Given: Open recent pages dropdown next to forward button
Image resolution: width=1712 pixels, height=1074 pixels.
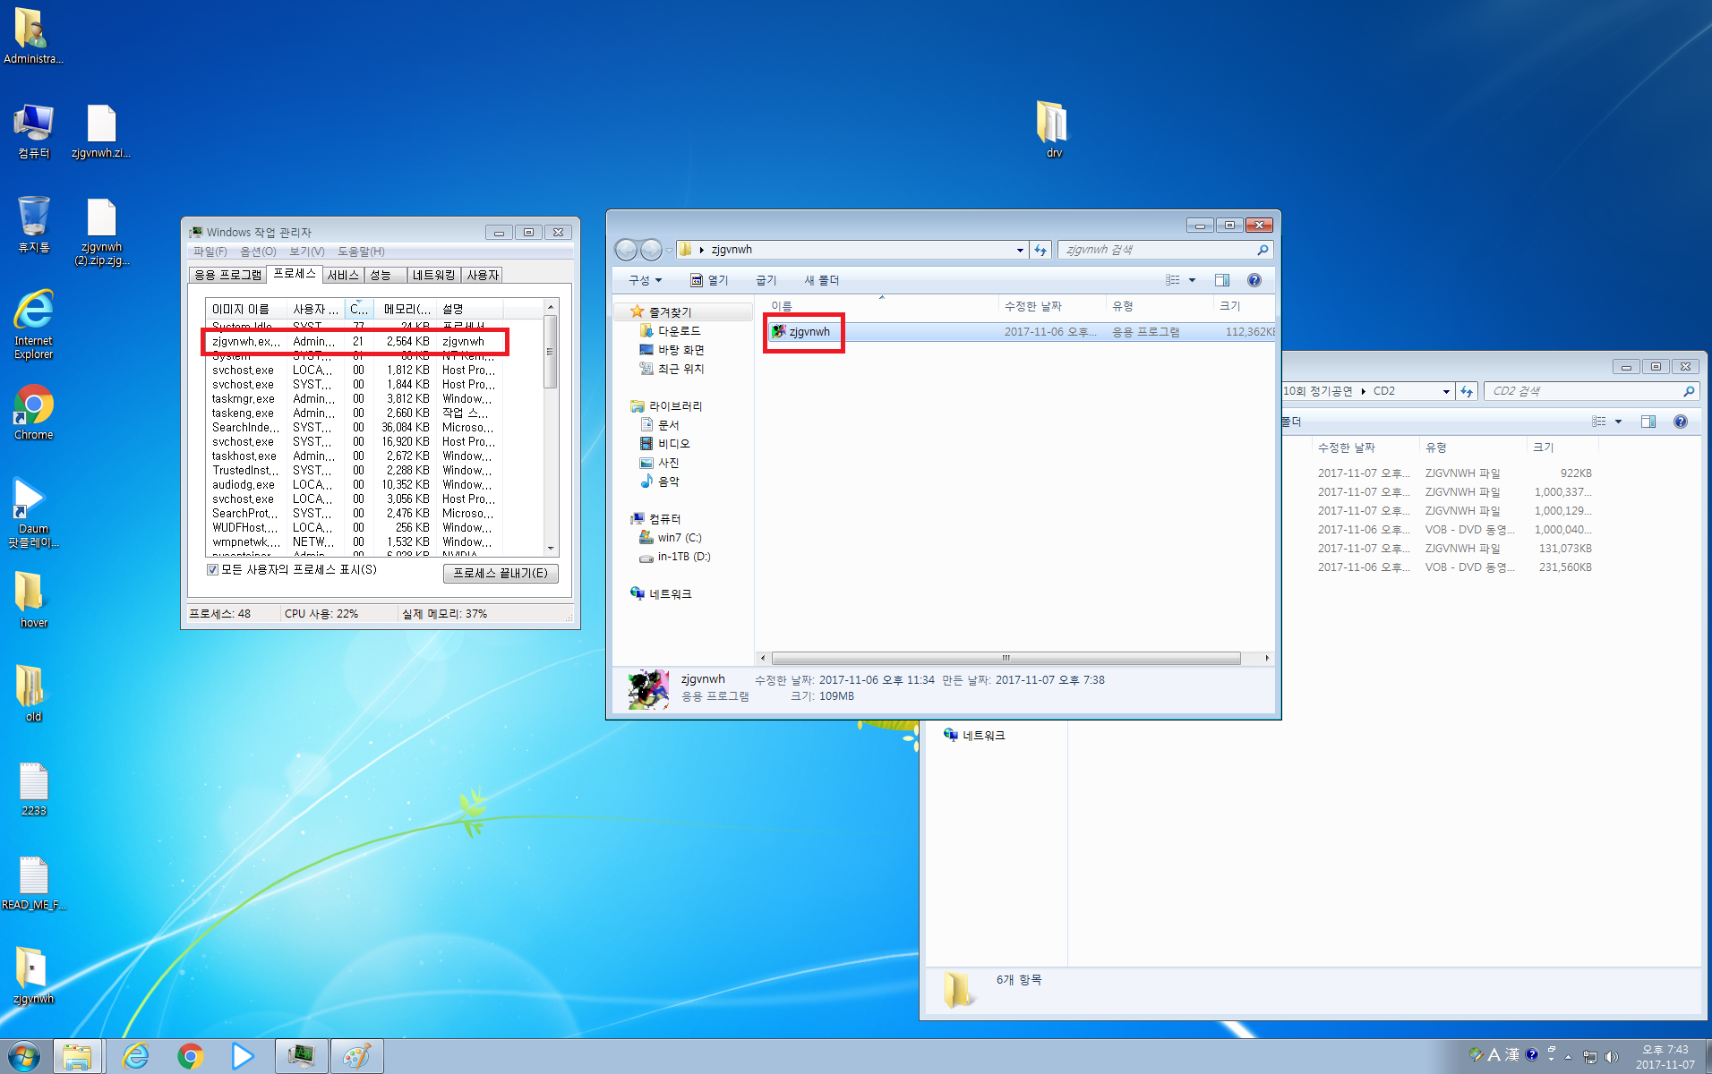Looking at the screenshot, I should pyautogui.click(x=669, y=251).
